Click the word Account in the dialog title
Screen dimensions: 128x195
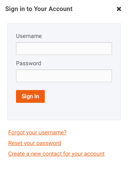60,9
